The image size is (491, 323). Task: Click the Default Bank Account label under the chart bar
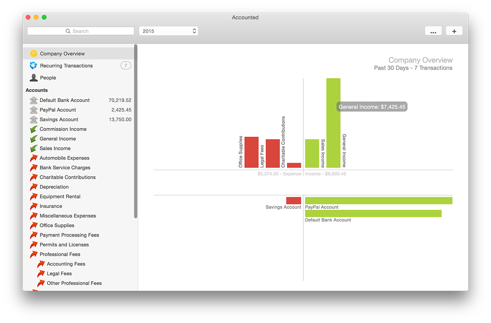click(328, 220)
